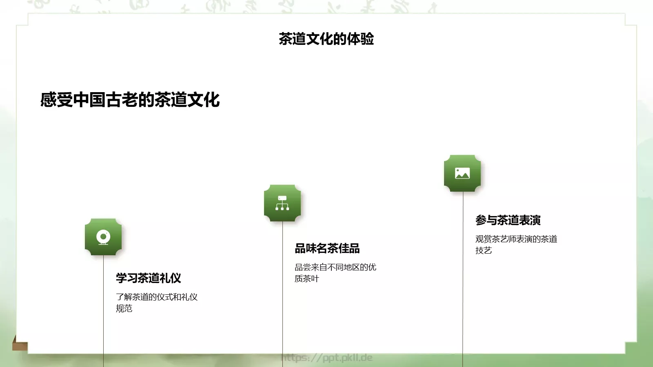Viewport: 653px width, 367px height.
Task: Click the picture icon above 参与茶道表演
Action: (462, 173)
